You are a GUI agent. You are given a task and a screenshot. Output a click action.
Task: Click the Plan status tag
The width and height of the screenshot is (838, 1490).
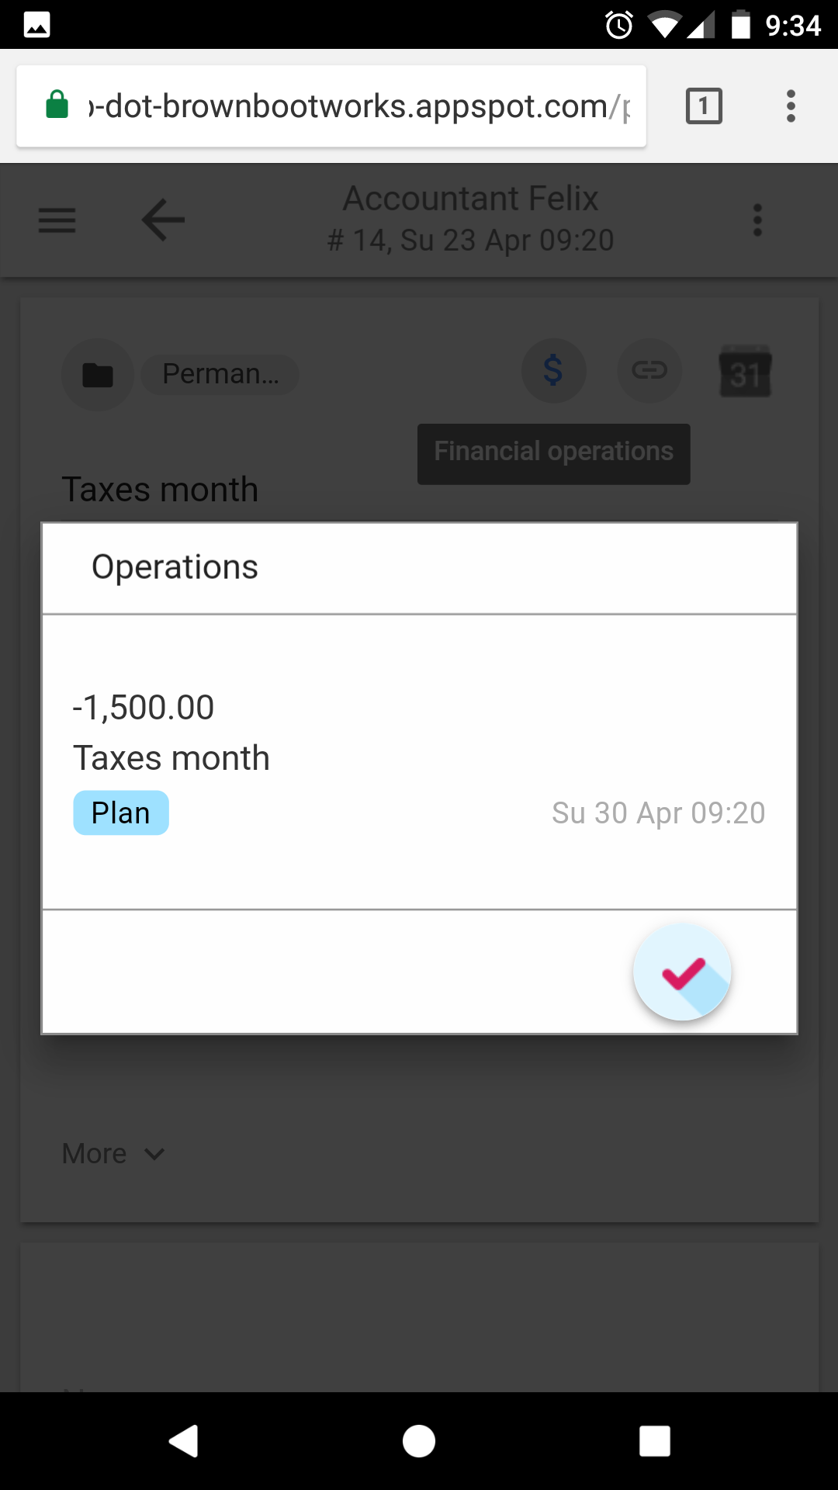(121, 813)
